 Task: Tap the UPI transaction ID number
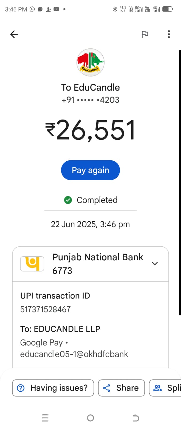tap(45, 309)
